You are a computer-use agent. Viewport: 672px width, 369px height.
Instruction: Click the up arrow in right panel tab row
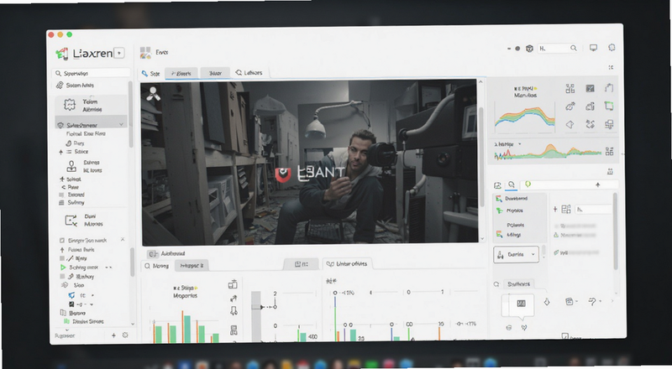tap(597, 184)
